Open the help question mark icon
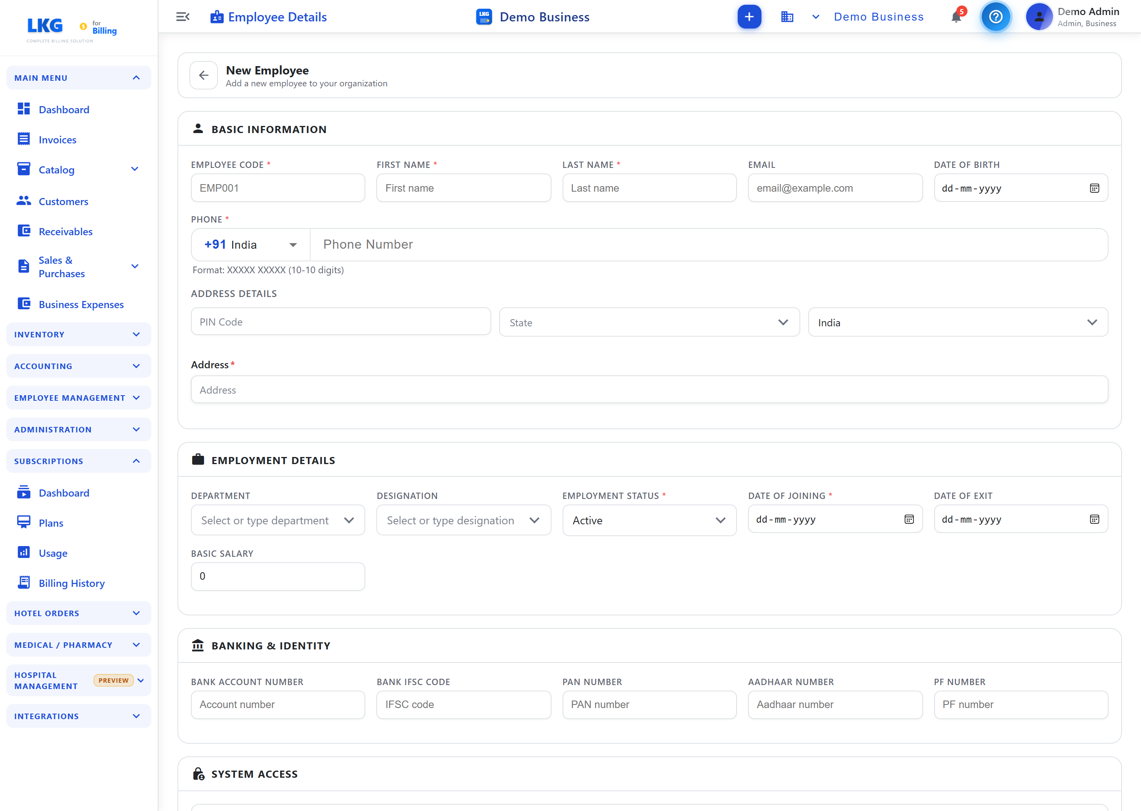1141x811 pixels. click(x=995, y=17)
